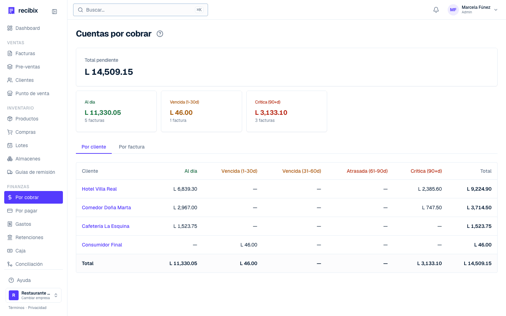The height and width of the screenshot is (316, 506).
Task: Open the Comedor Doña Marta client link
Action: (x=106, y=208)
